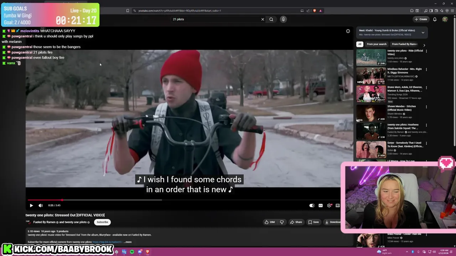This screenshot has width=456, height=256.
Task: Select the 'From your search' chip
Action: 377,44
